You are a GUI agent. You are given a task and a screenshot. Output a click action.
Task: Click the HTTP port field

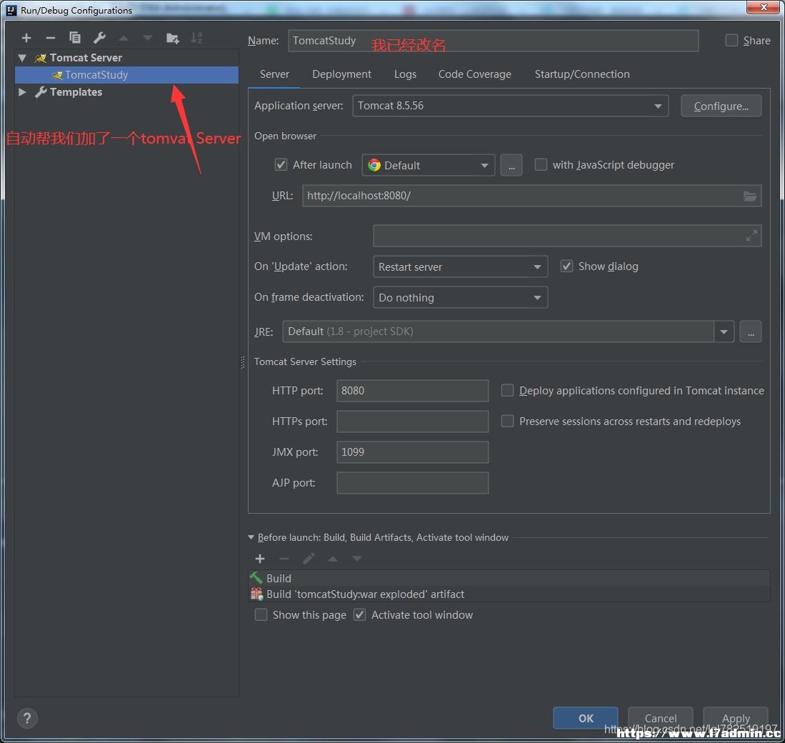point(413,391)
